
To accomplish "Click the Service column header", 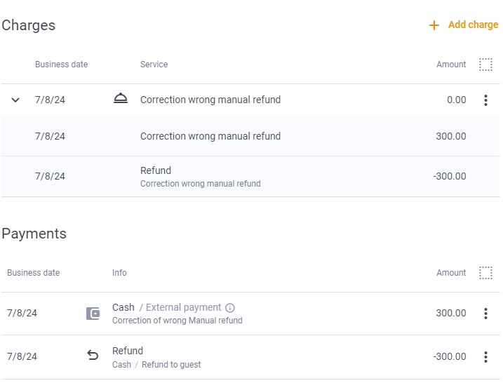I will 154,65.
